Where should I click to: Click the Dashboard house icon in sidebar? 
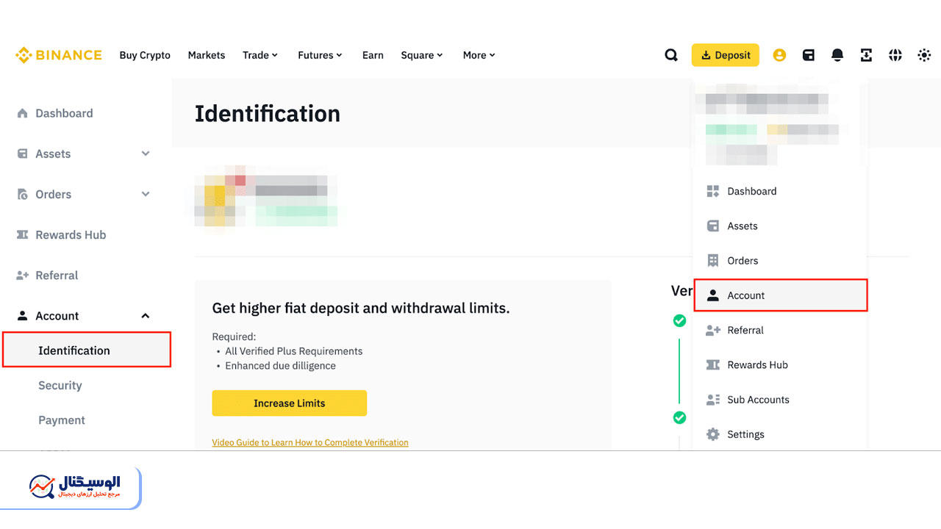tap(22, 113)
